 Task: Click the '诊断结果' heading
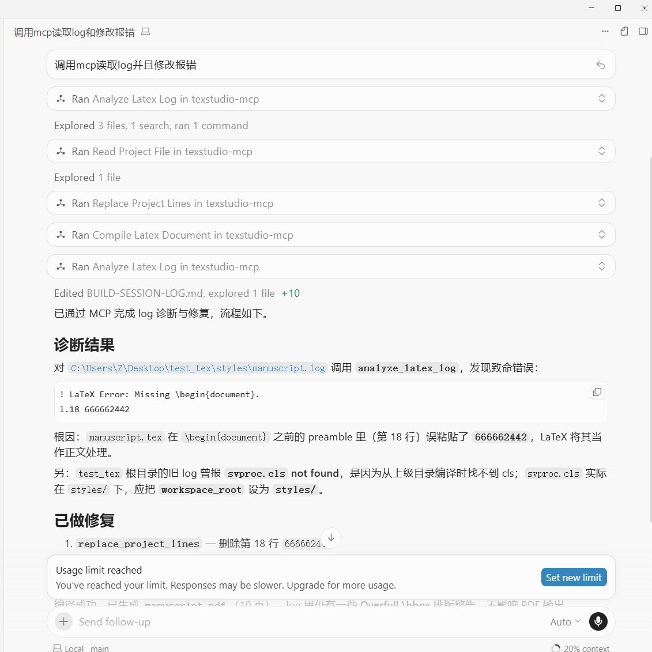(x=84, y=345)
